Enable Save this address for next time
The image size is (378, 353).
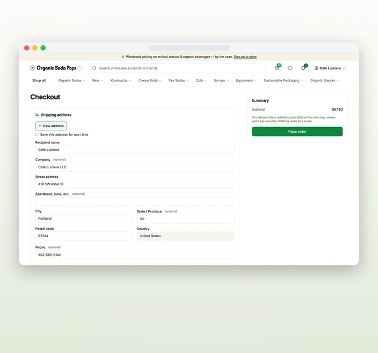click(x=37, y=134)
